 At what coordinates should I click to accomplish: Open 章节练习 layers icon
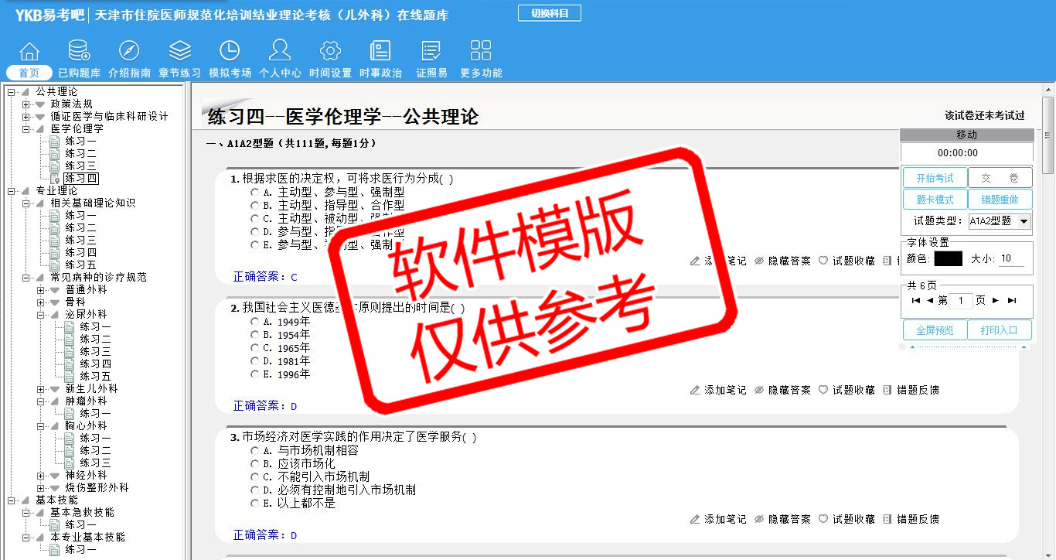coord(179,52)
